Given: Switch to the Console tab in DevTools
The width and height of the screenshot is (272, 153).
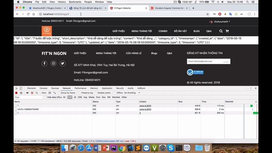Looking at the screenshot, I should tap(43, 88).
